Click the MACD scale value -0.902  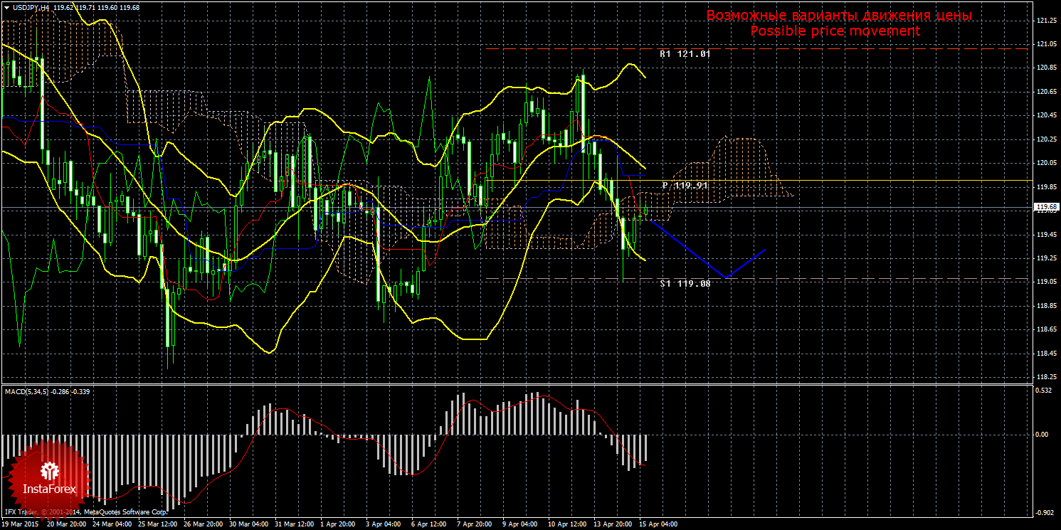[1043, 512]
